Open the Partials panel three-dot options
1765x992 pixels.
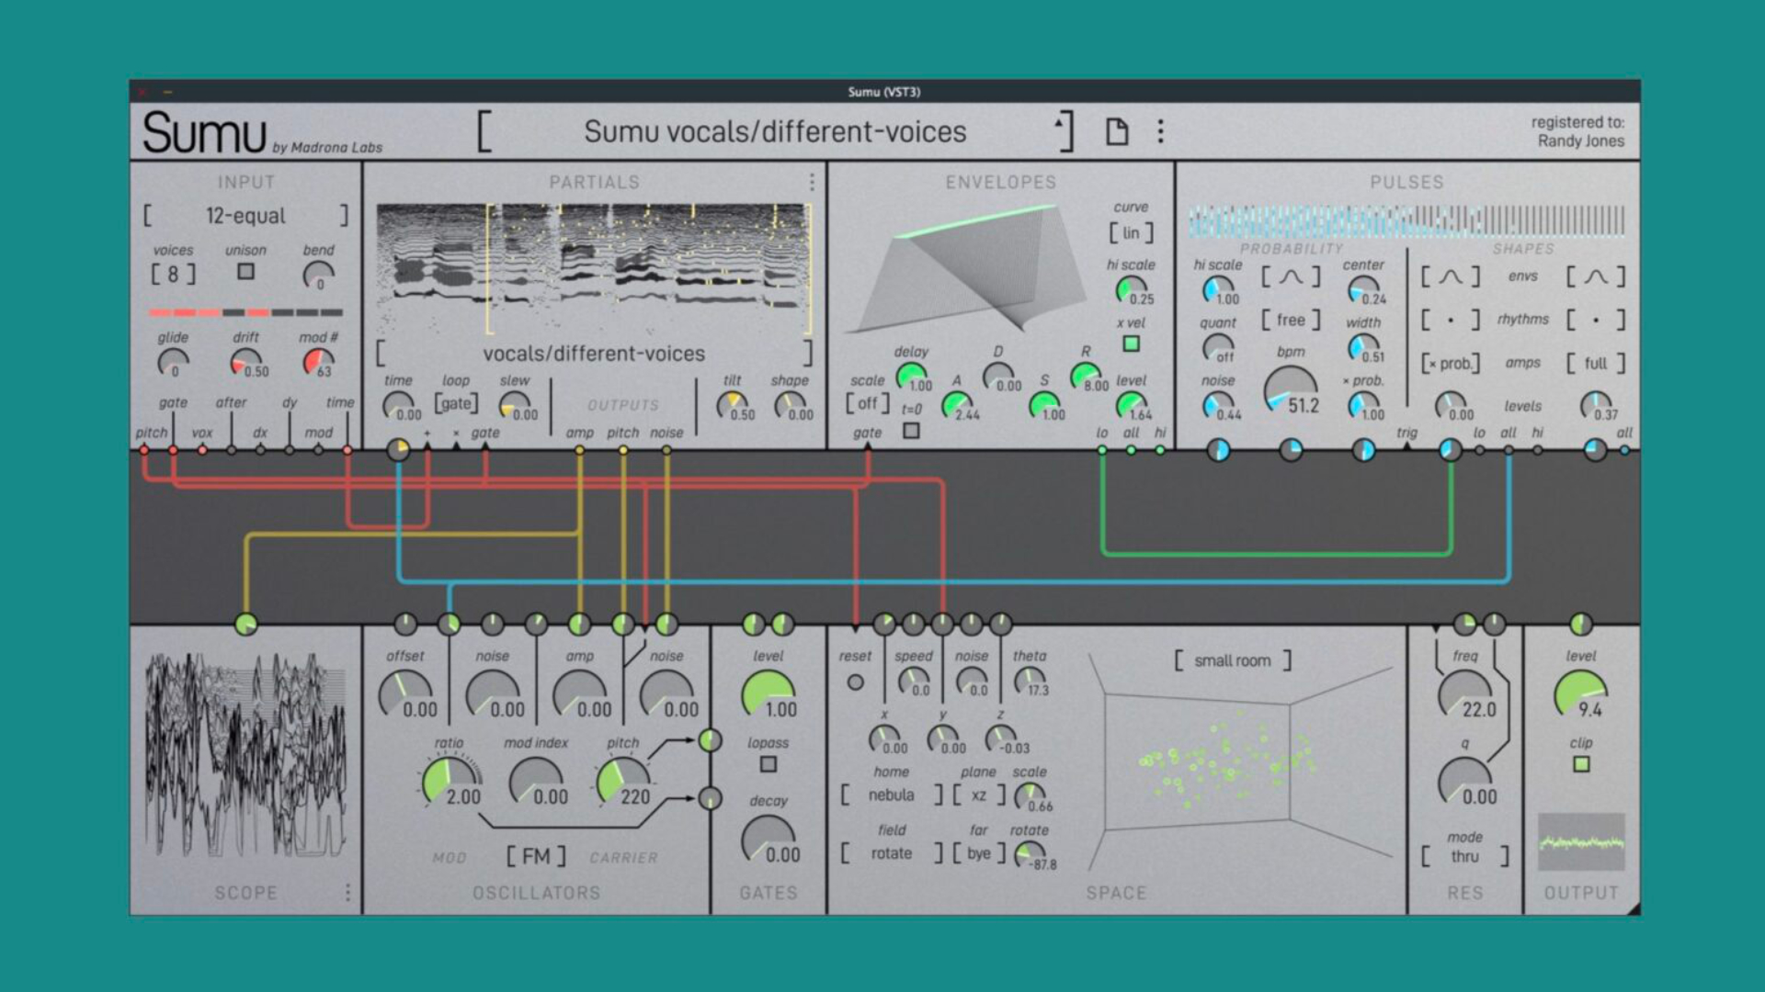tap(812, 182)
